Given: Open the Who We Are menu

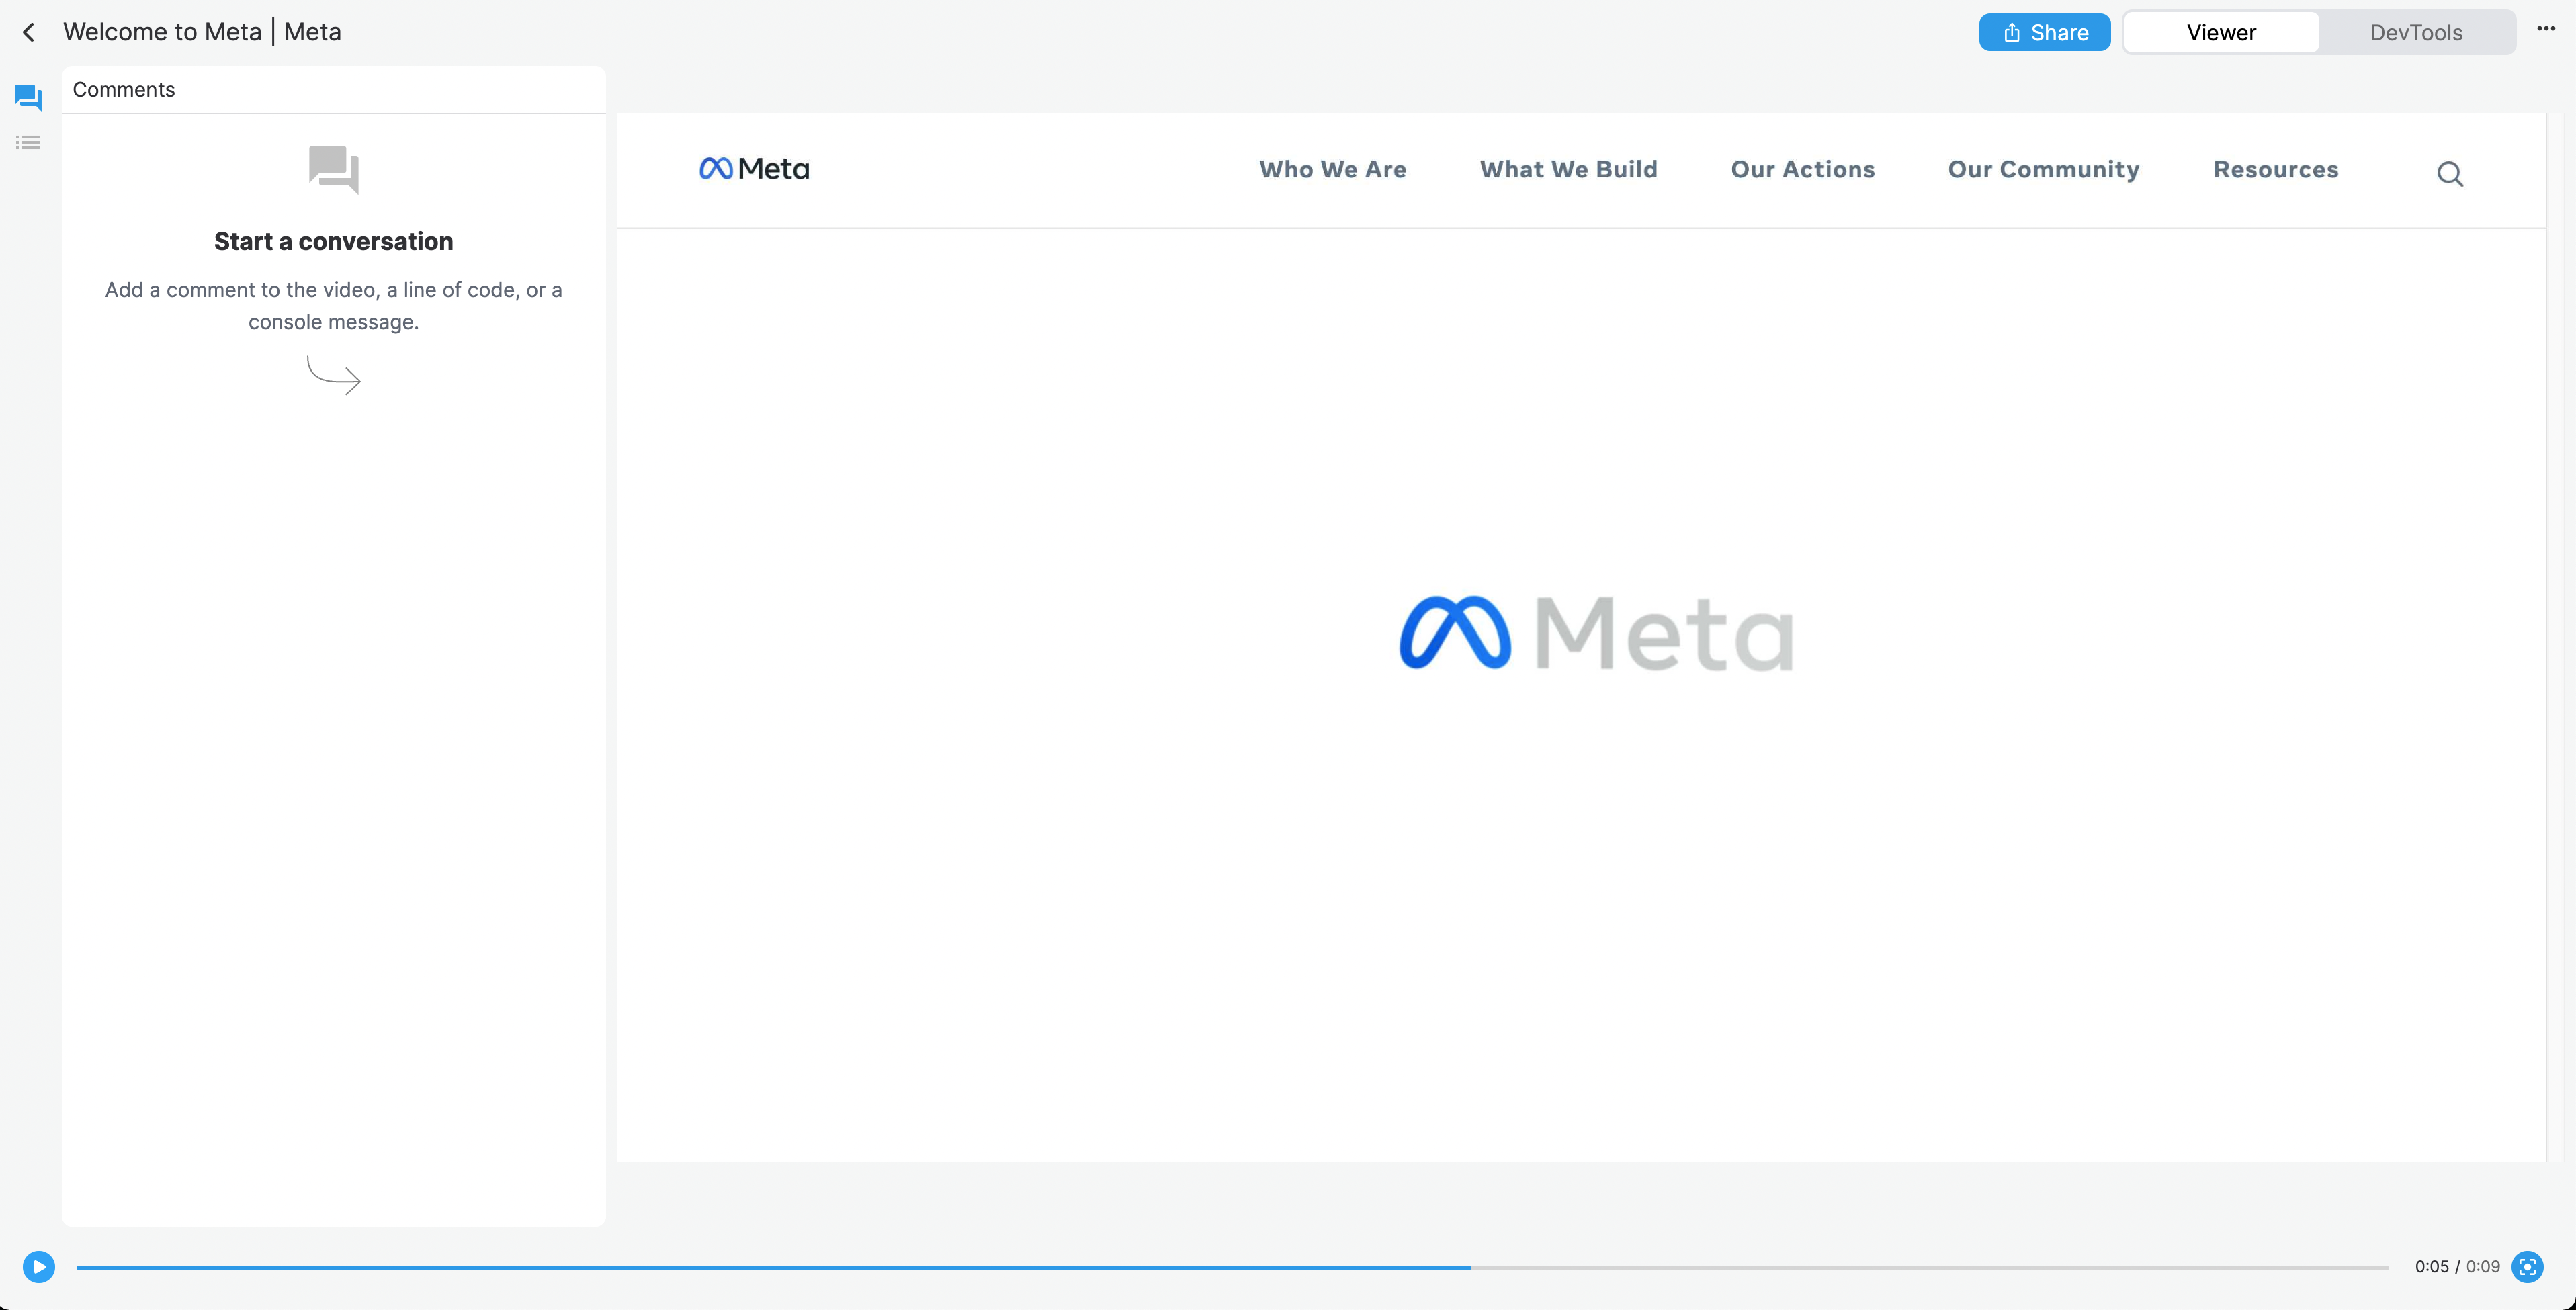Looking at the screenshot, I should 1332,169.
